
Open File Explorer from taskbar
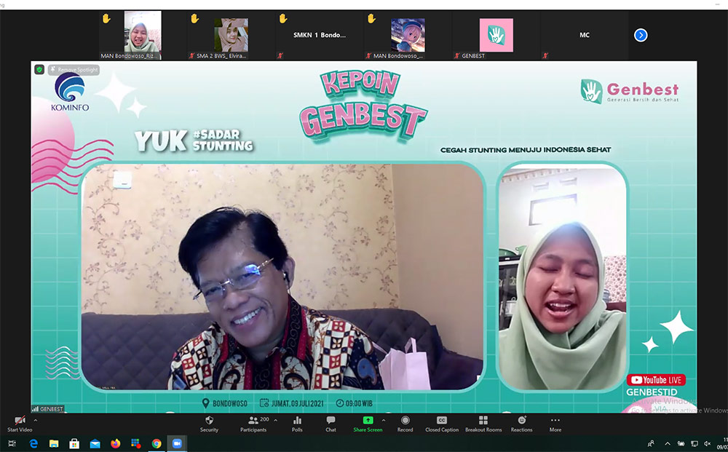(54, 444)
